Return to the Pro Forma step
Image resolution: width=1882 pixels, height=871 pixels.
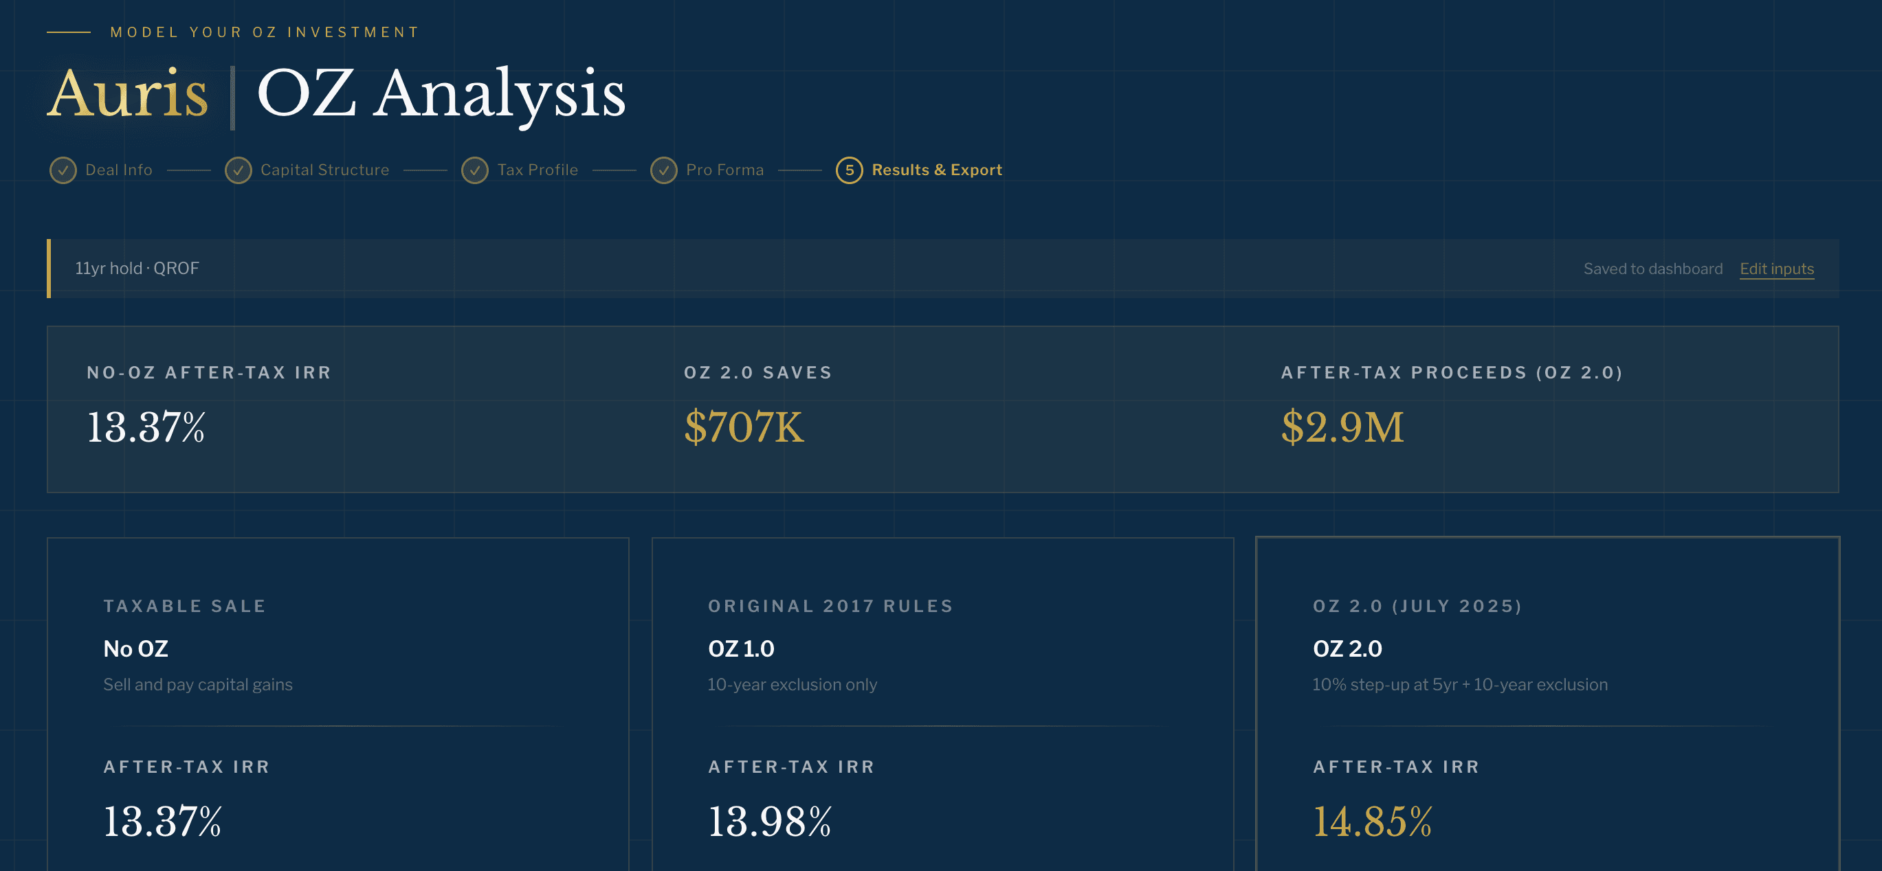pos(724,170)
